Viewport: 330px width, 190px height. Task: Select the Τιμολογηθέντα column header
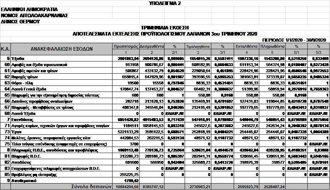click(x=198, y=46)
